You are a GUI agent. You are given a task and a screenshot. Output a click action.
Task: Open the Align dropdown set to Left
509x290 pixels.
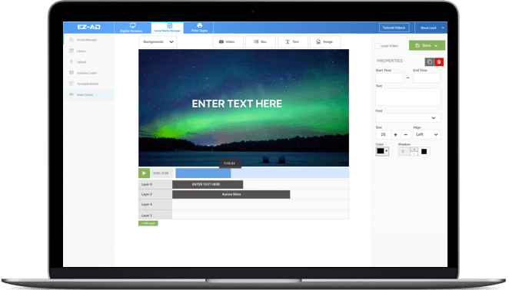click(x=427, y=134)
